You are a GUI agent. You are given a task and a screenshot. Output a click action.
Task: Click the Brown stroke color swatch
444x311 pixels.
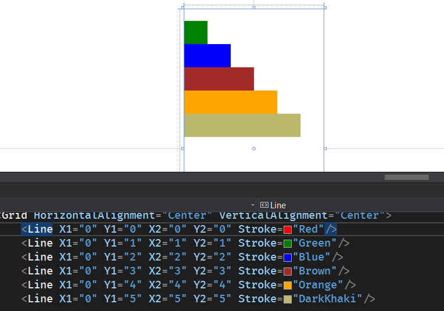(288, 271)
